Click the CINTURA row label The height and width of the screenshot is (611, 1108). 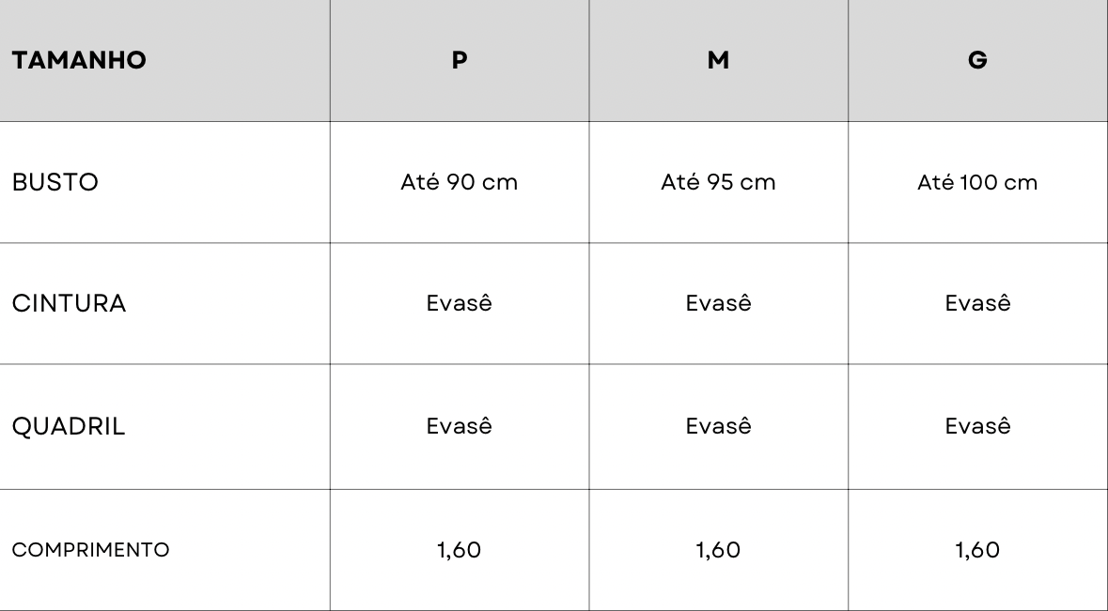[x=69, y=304]
